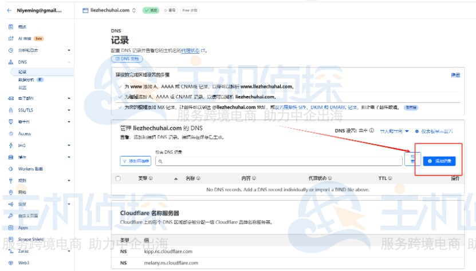Click melany.ns.cloudflare.com nameserver value
Image resolution: width=476 pixels, height=271 pixels.
171,263
